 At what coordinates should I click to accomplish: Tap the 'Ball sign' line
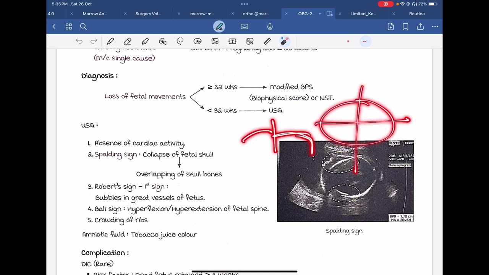click(178, 209)
